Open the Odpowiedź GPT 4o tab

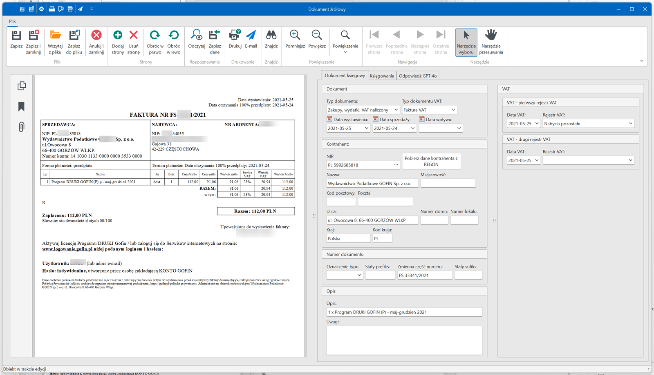(x=418, y=76)
